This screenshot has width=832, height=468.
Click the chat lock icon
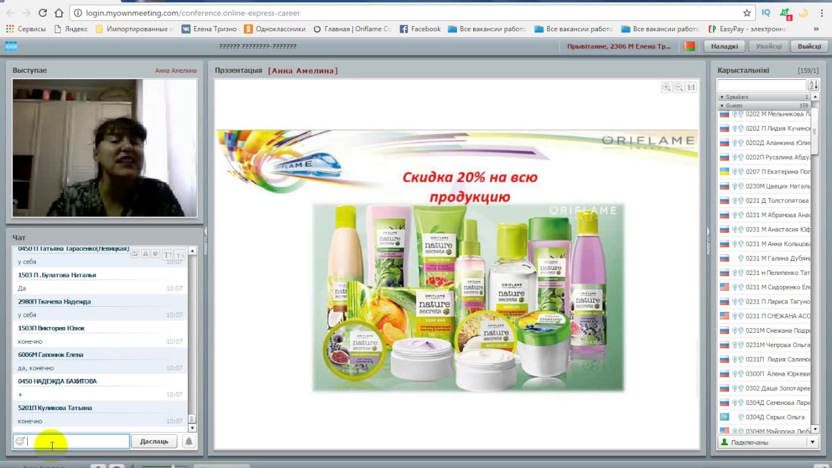click(x=145, y=253)
